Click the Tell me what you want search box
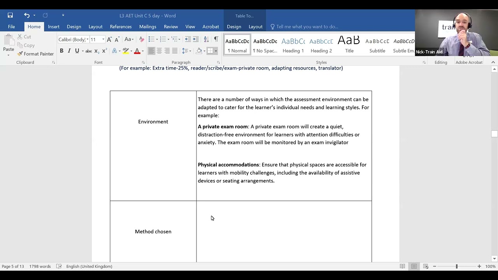The width and height of the screenshot is (498, 280). (307, 26)
